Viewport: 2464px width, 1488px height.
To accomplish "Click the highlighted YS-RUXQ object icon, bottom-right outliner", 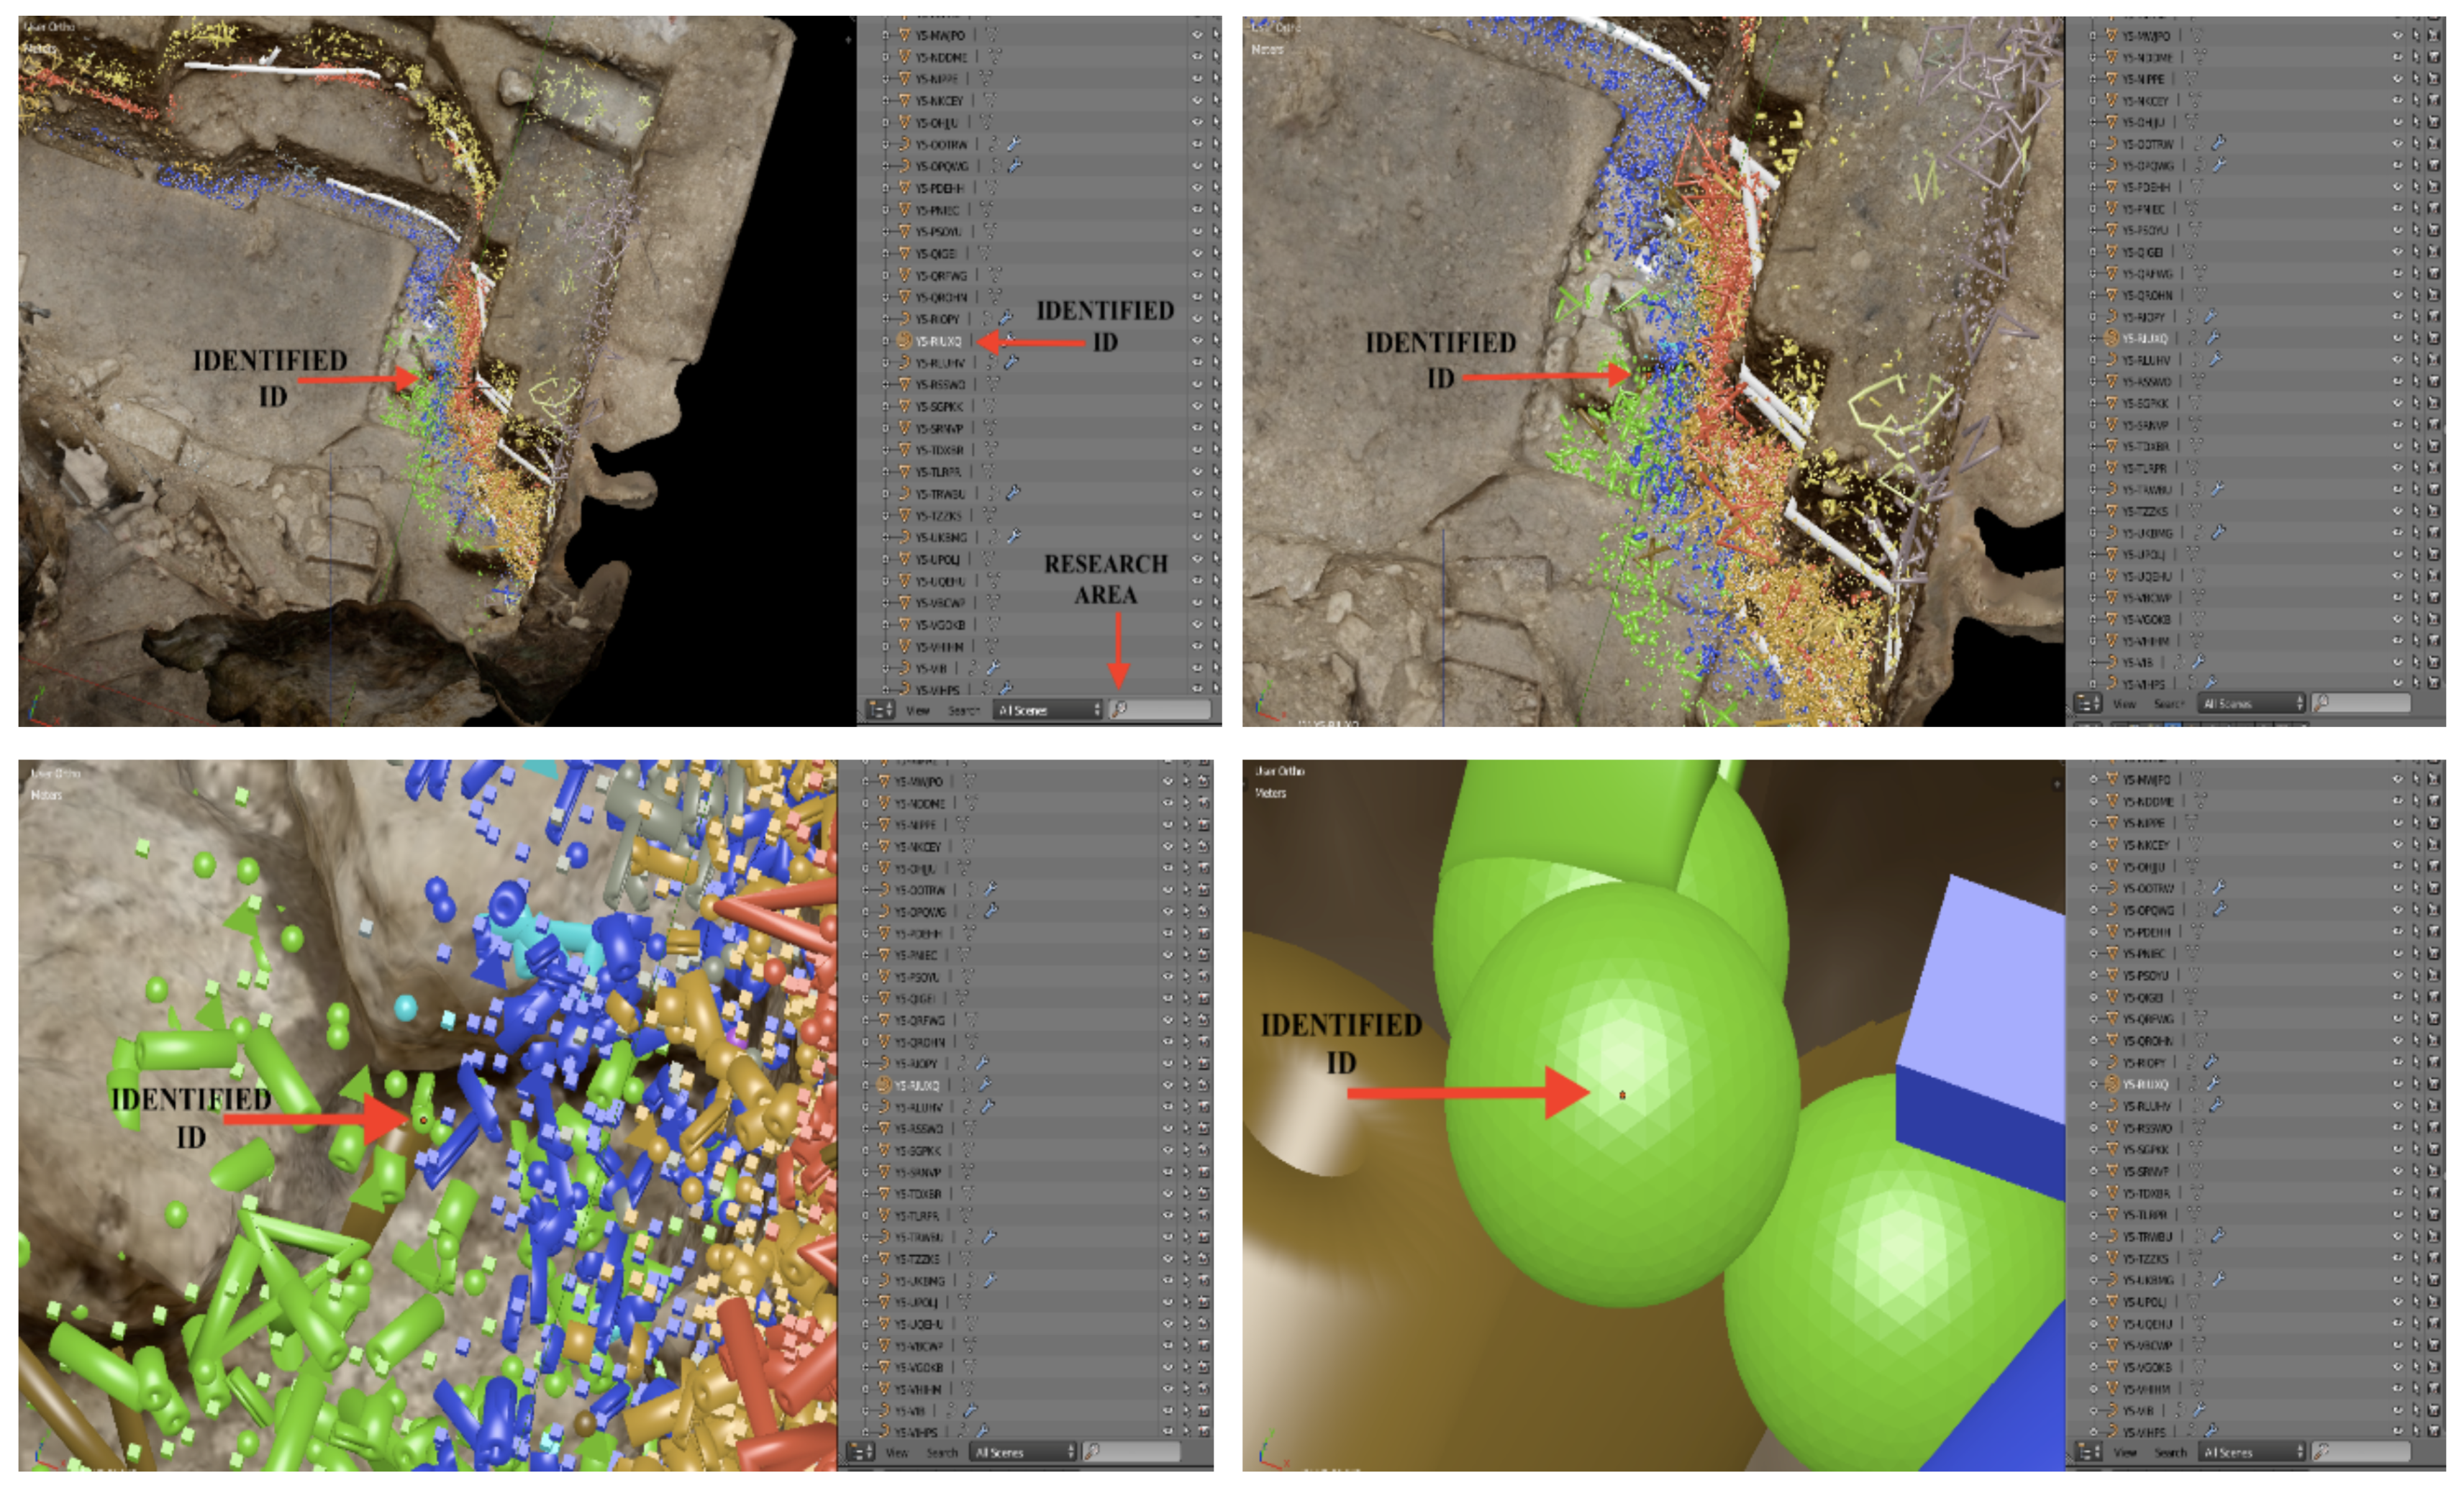I will coord(2112,1084).
